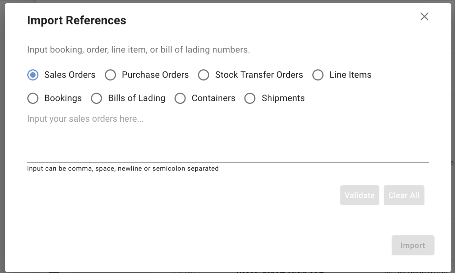Select Stock Transfer Orders radio button
The image size is (455, 273).
click(204, 75)
